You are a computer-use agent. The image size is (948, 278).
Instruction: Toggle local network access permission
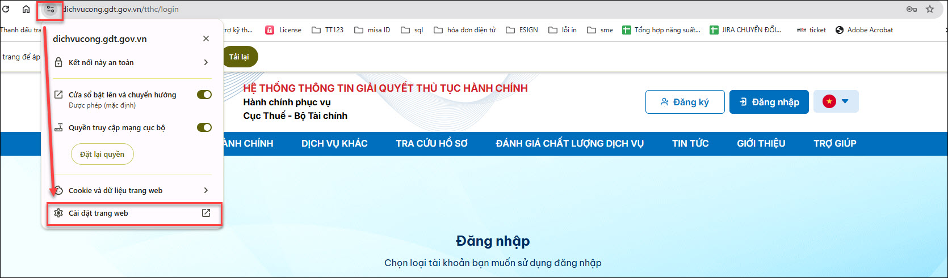(x=204, y=127)
